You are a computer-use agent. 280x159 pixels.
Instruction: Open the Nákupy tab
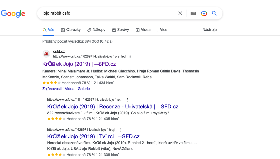[96, 30]
